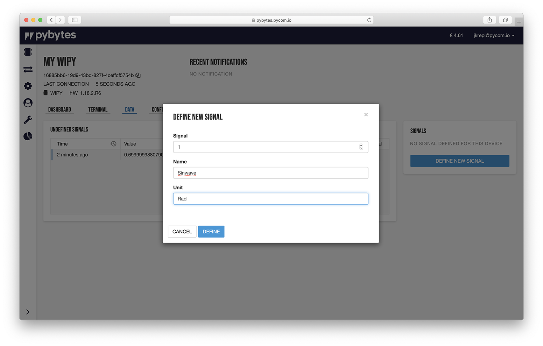The image size is (543, 346).
Task: Open the devices chip icon in sidebar
Action: [28, 52]
